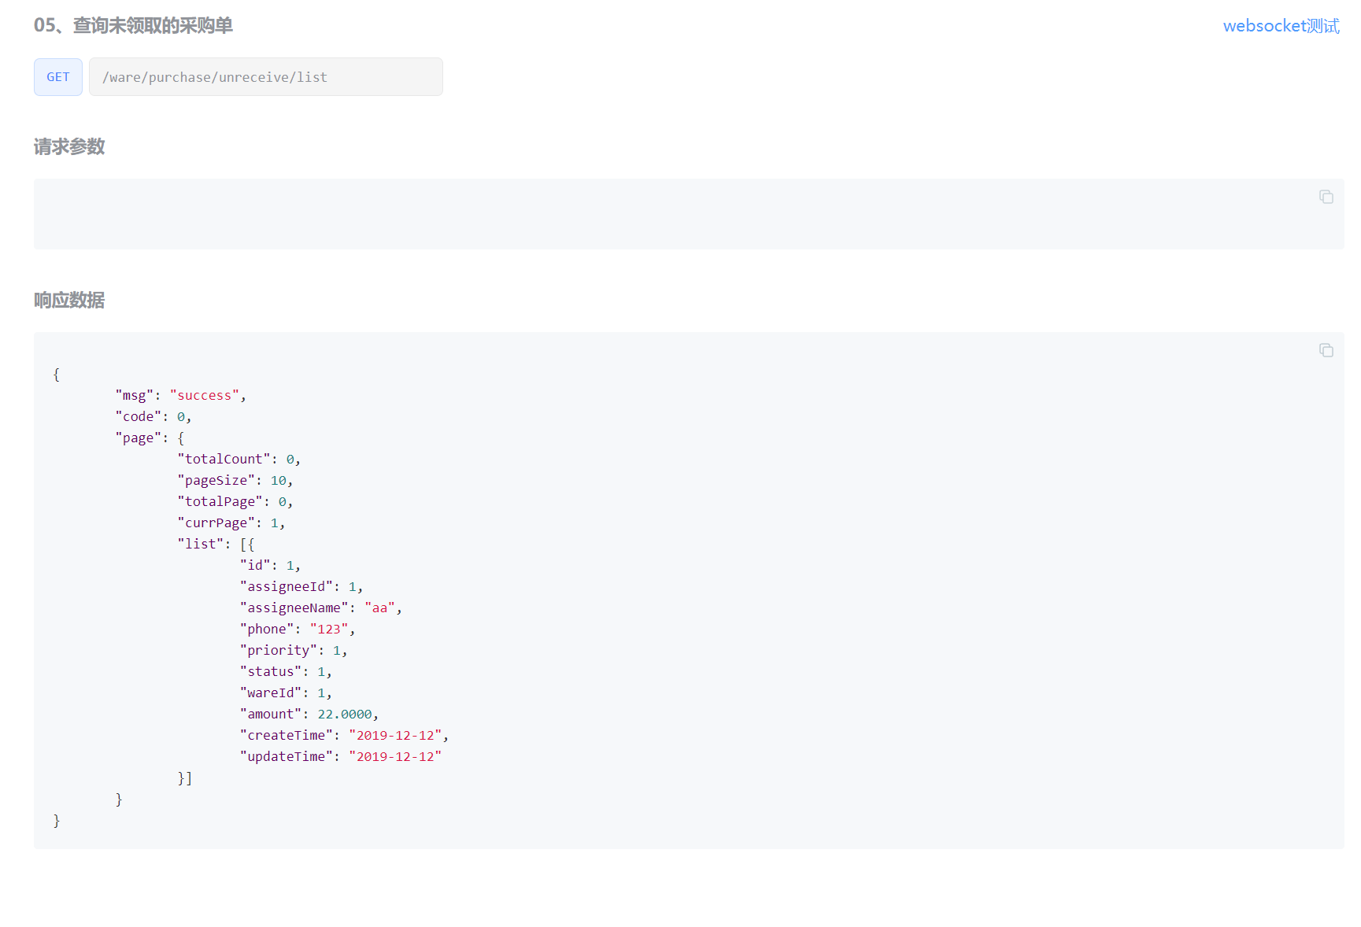
Task: Click the "updateTime": "2019-12-12" line
Action: pyautogui.click(x=341, y=757)
